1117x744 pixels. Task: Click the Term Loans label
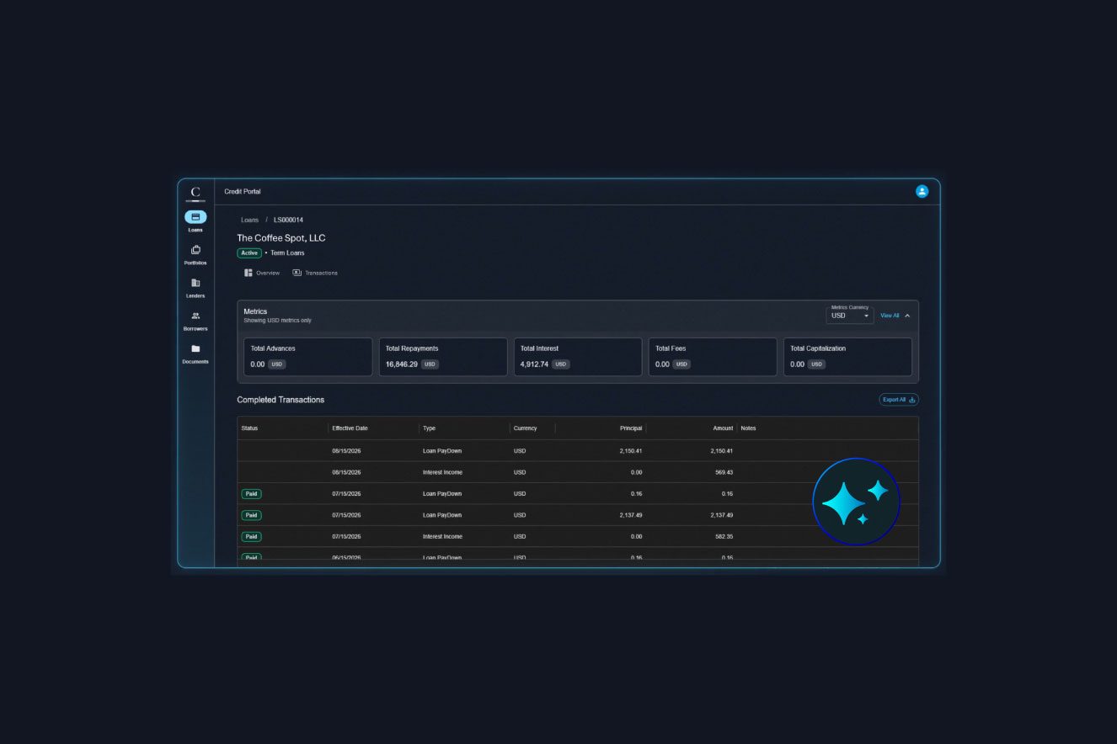[287, 252]
